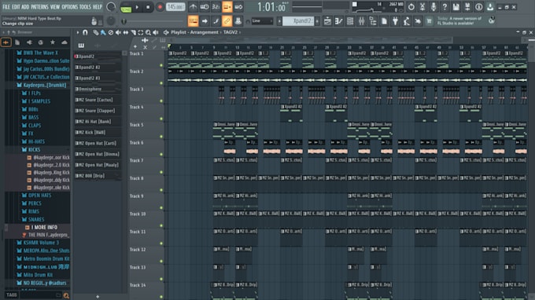Mute Track 4 using its green dot
The height and width of the screenshot is (300, 535).
point(161,119)
